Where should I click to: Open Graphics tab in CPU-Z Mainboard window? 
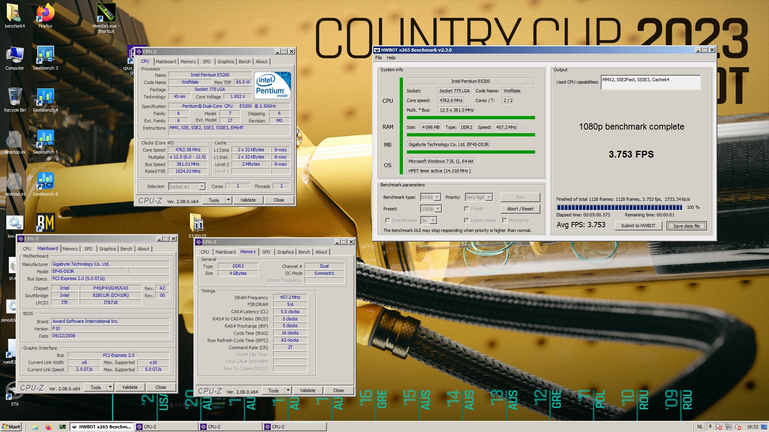[x=107, y=249]
